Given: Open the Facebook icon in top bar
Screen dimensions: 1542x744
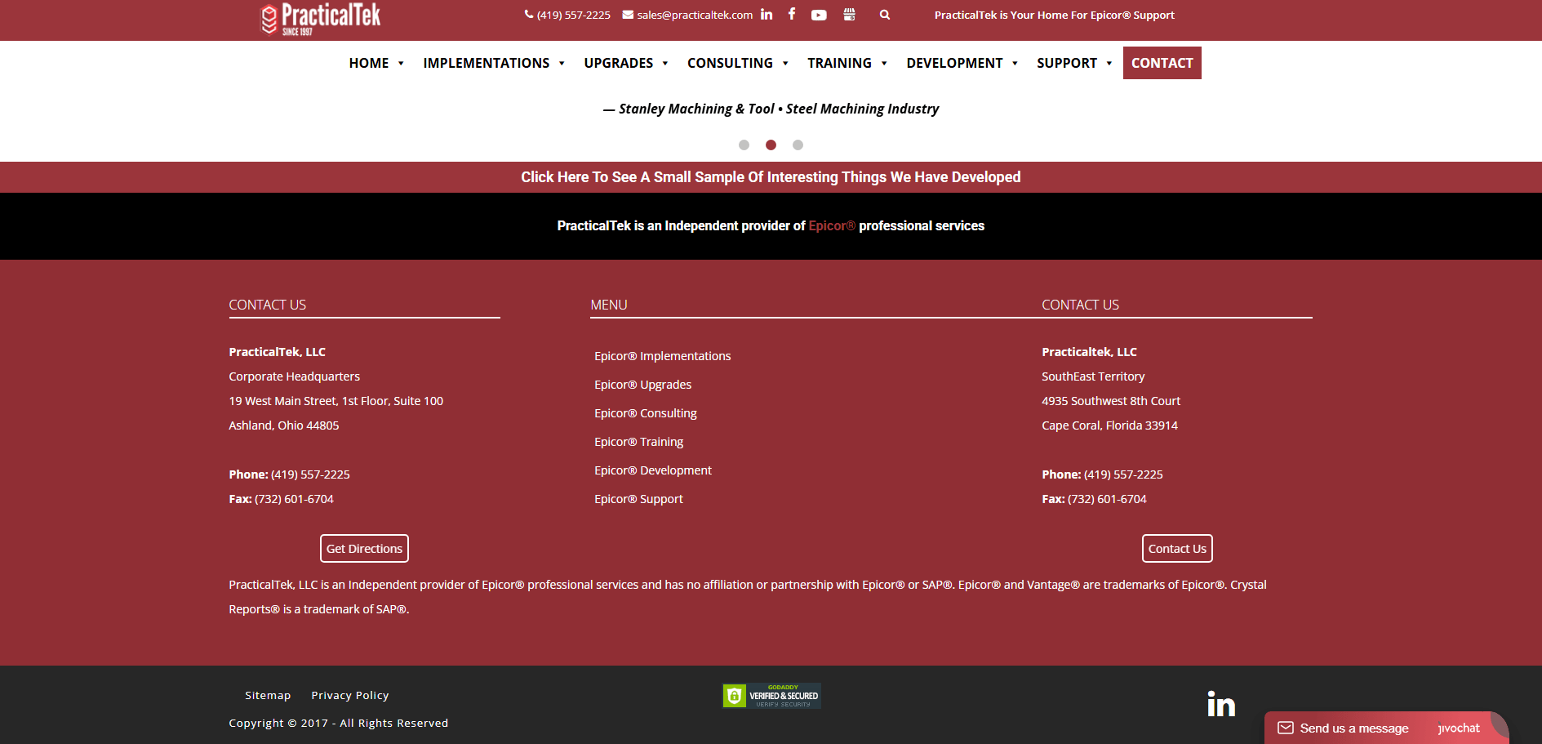Looking at the screenshot, I should click(792, 14).
